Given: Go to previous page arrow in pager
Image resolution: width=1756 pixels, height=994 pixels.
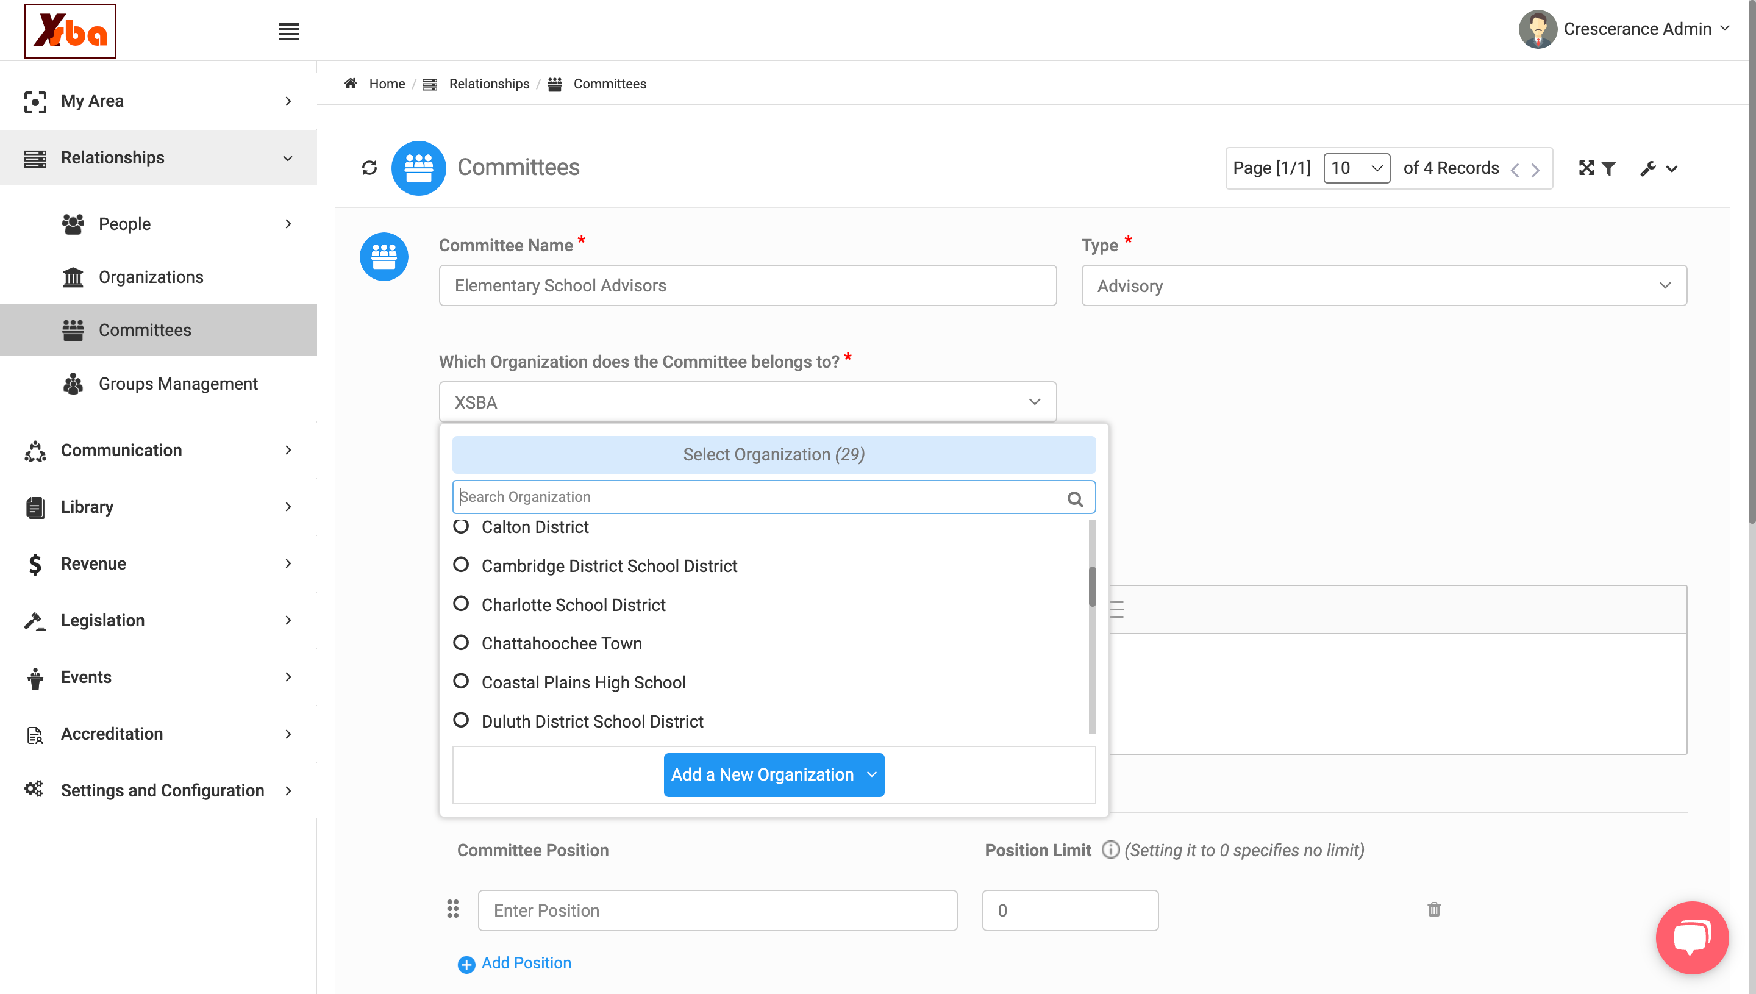Looking at the screenshot, I should [x=1515, y=170].
